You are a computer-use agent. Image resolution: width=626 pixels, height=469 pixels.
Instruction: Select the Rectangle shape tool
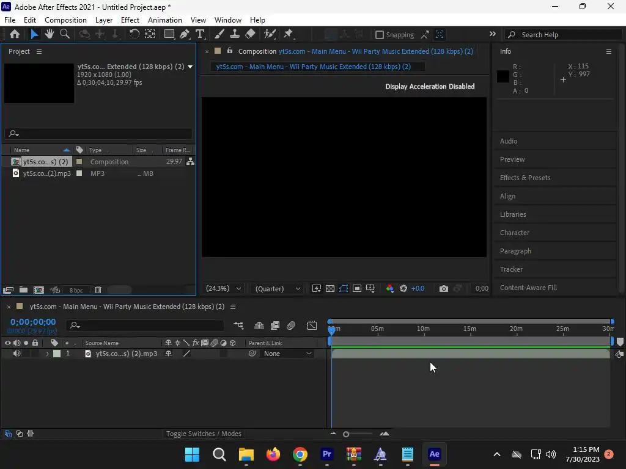click(x=169, y=34)
